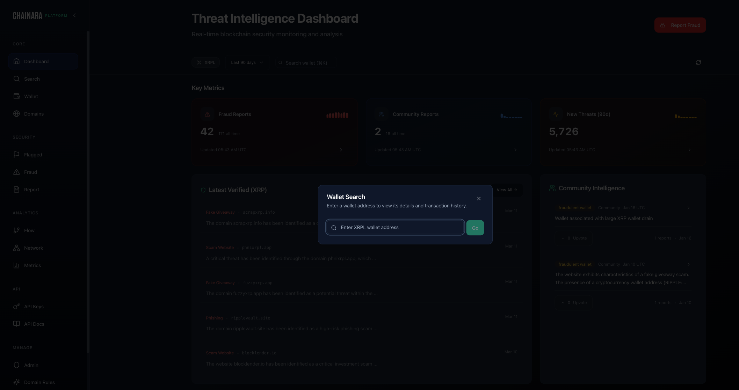Open Metrics via its bar chart icon

pos(16,265)
